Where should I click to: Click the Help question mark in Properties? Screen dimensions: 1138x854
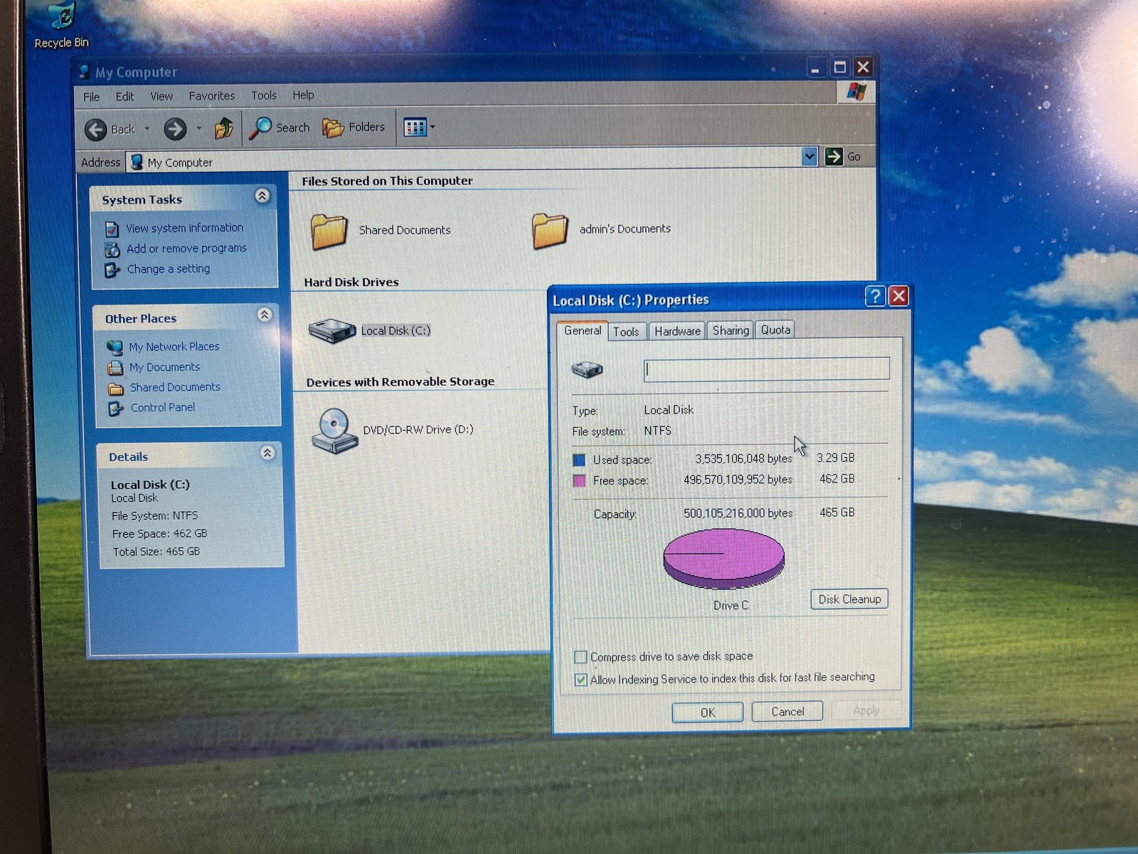pyautogui.click(x=876, y=296)
